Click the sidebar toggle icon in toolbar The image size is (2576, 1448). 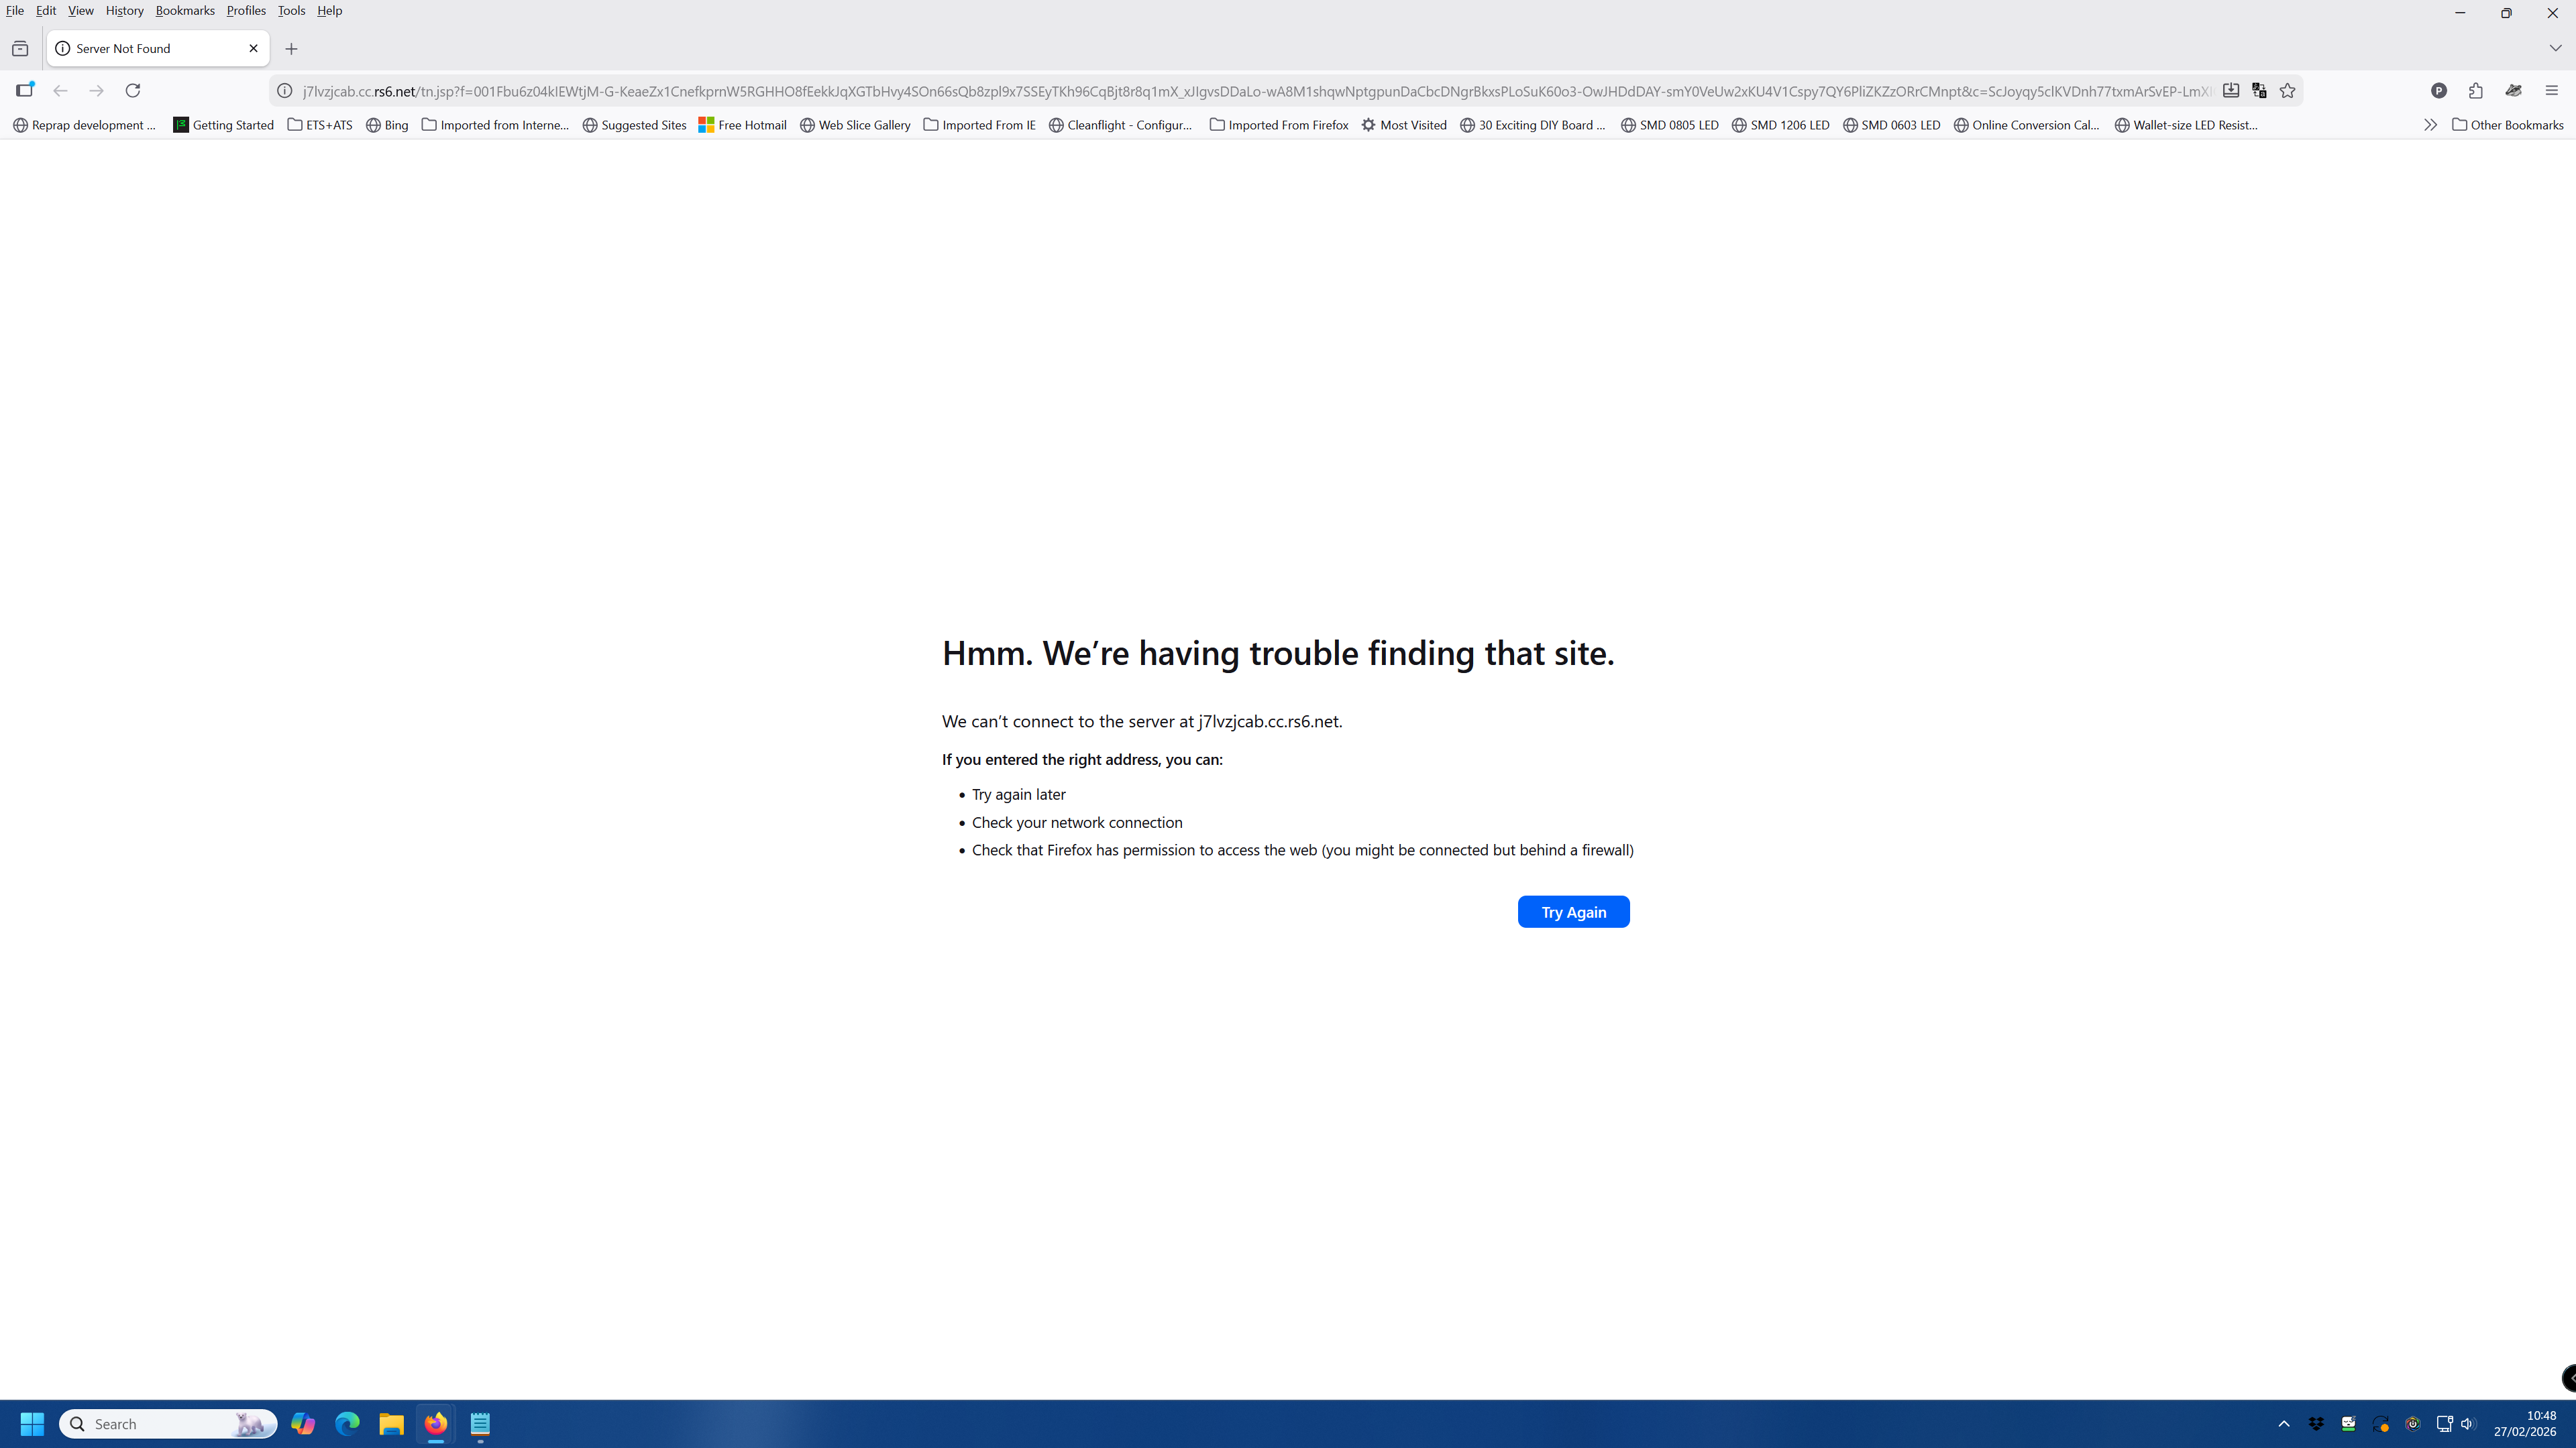[x=25, y=91]
